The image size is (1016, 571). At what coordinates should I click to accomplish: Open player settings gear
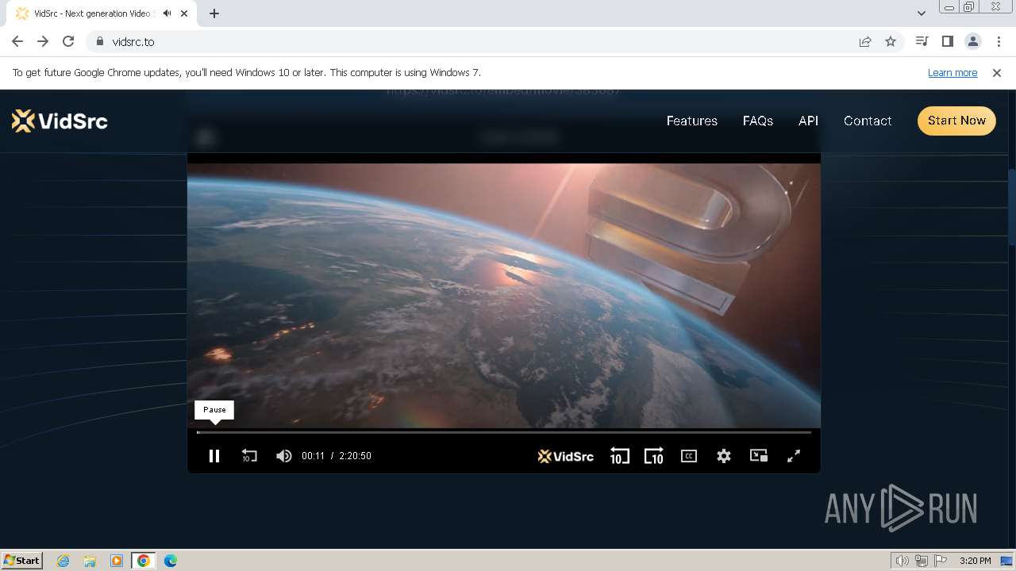click(x=724, y=456)
